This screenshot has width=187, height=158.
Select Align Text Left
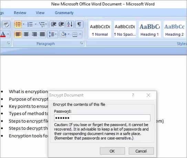pyautogui.click(x=18, y=34)
